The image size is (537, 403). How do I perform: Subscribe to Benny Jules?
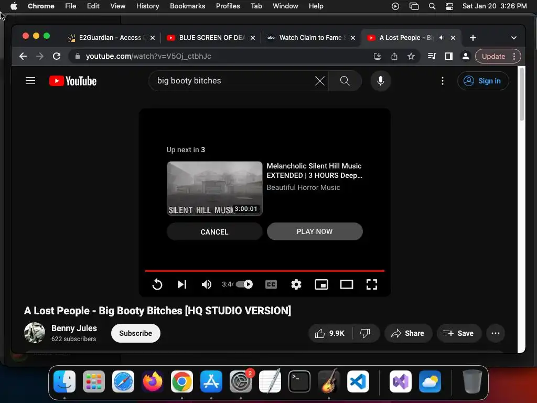(x=136, y=333)
